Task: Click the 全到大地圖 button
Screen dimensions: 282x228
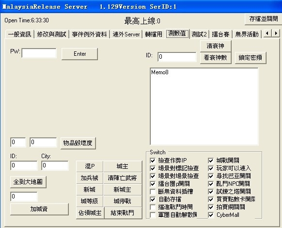Action: tap(28, 182)
